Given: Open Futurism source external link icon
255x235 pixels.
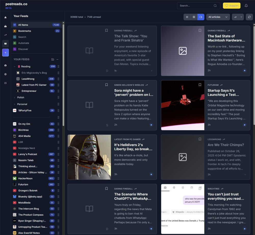Looking at the screenshot, I should [221, 85].
